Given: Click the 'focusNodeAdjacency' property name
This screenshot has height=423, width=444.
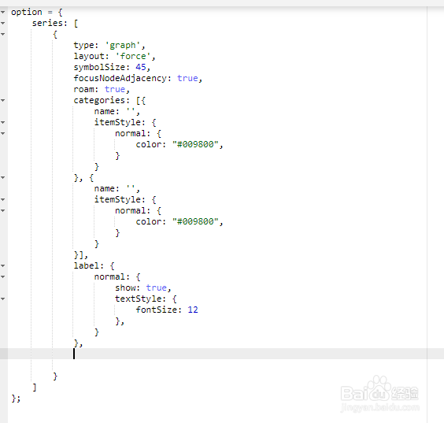Looking at the screenshot, I should [120, 78].
